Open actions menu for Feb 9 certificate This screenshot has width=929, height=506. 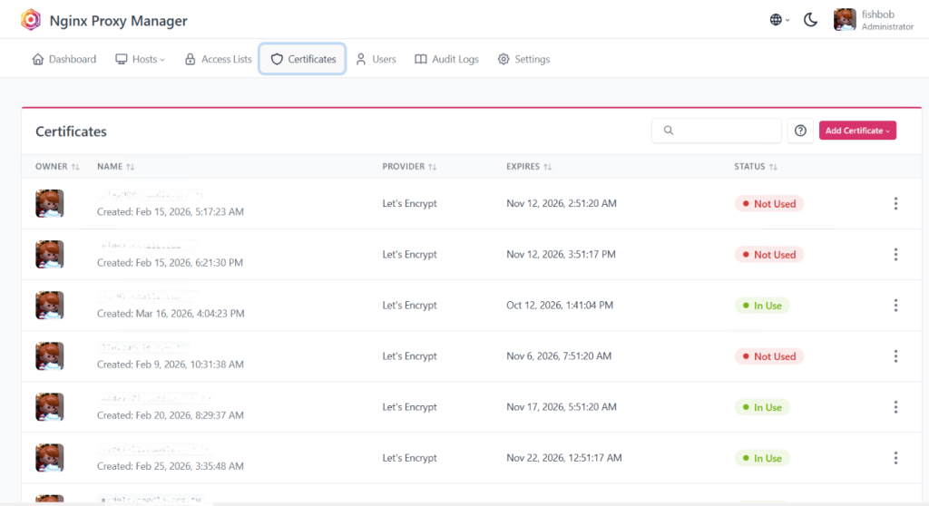(895, 356)
